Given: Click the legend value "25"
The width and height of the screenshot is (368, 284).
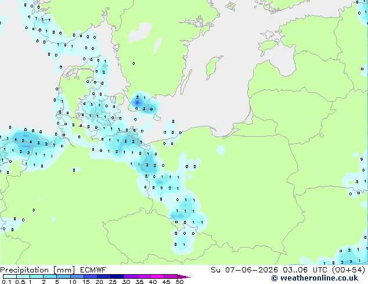Looking at the screenshot, I should (113, 282).
